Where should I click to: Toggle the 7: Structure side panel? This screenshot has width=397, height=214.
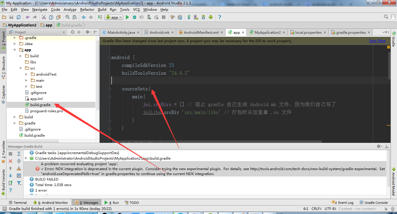point(3,67)
